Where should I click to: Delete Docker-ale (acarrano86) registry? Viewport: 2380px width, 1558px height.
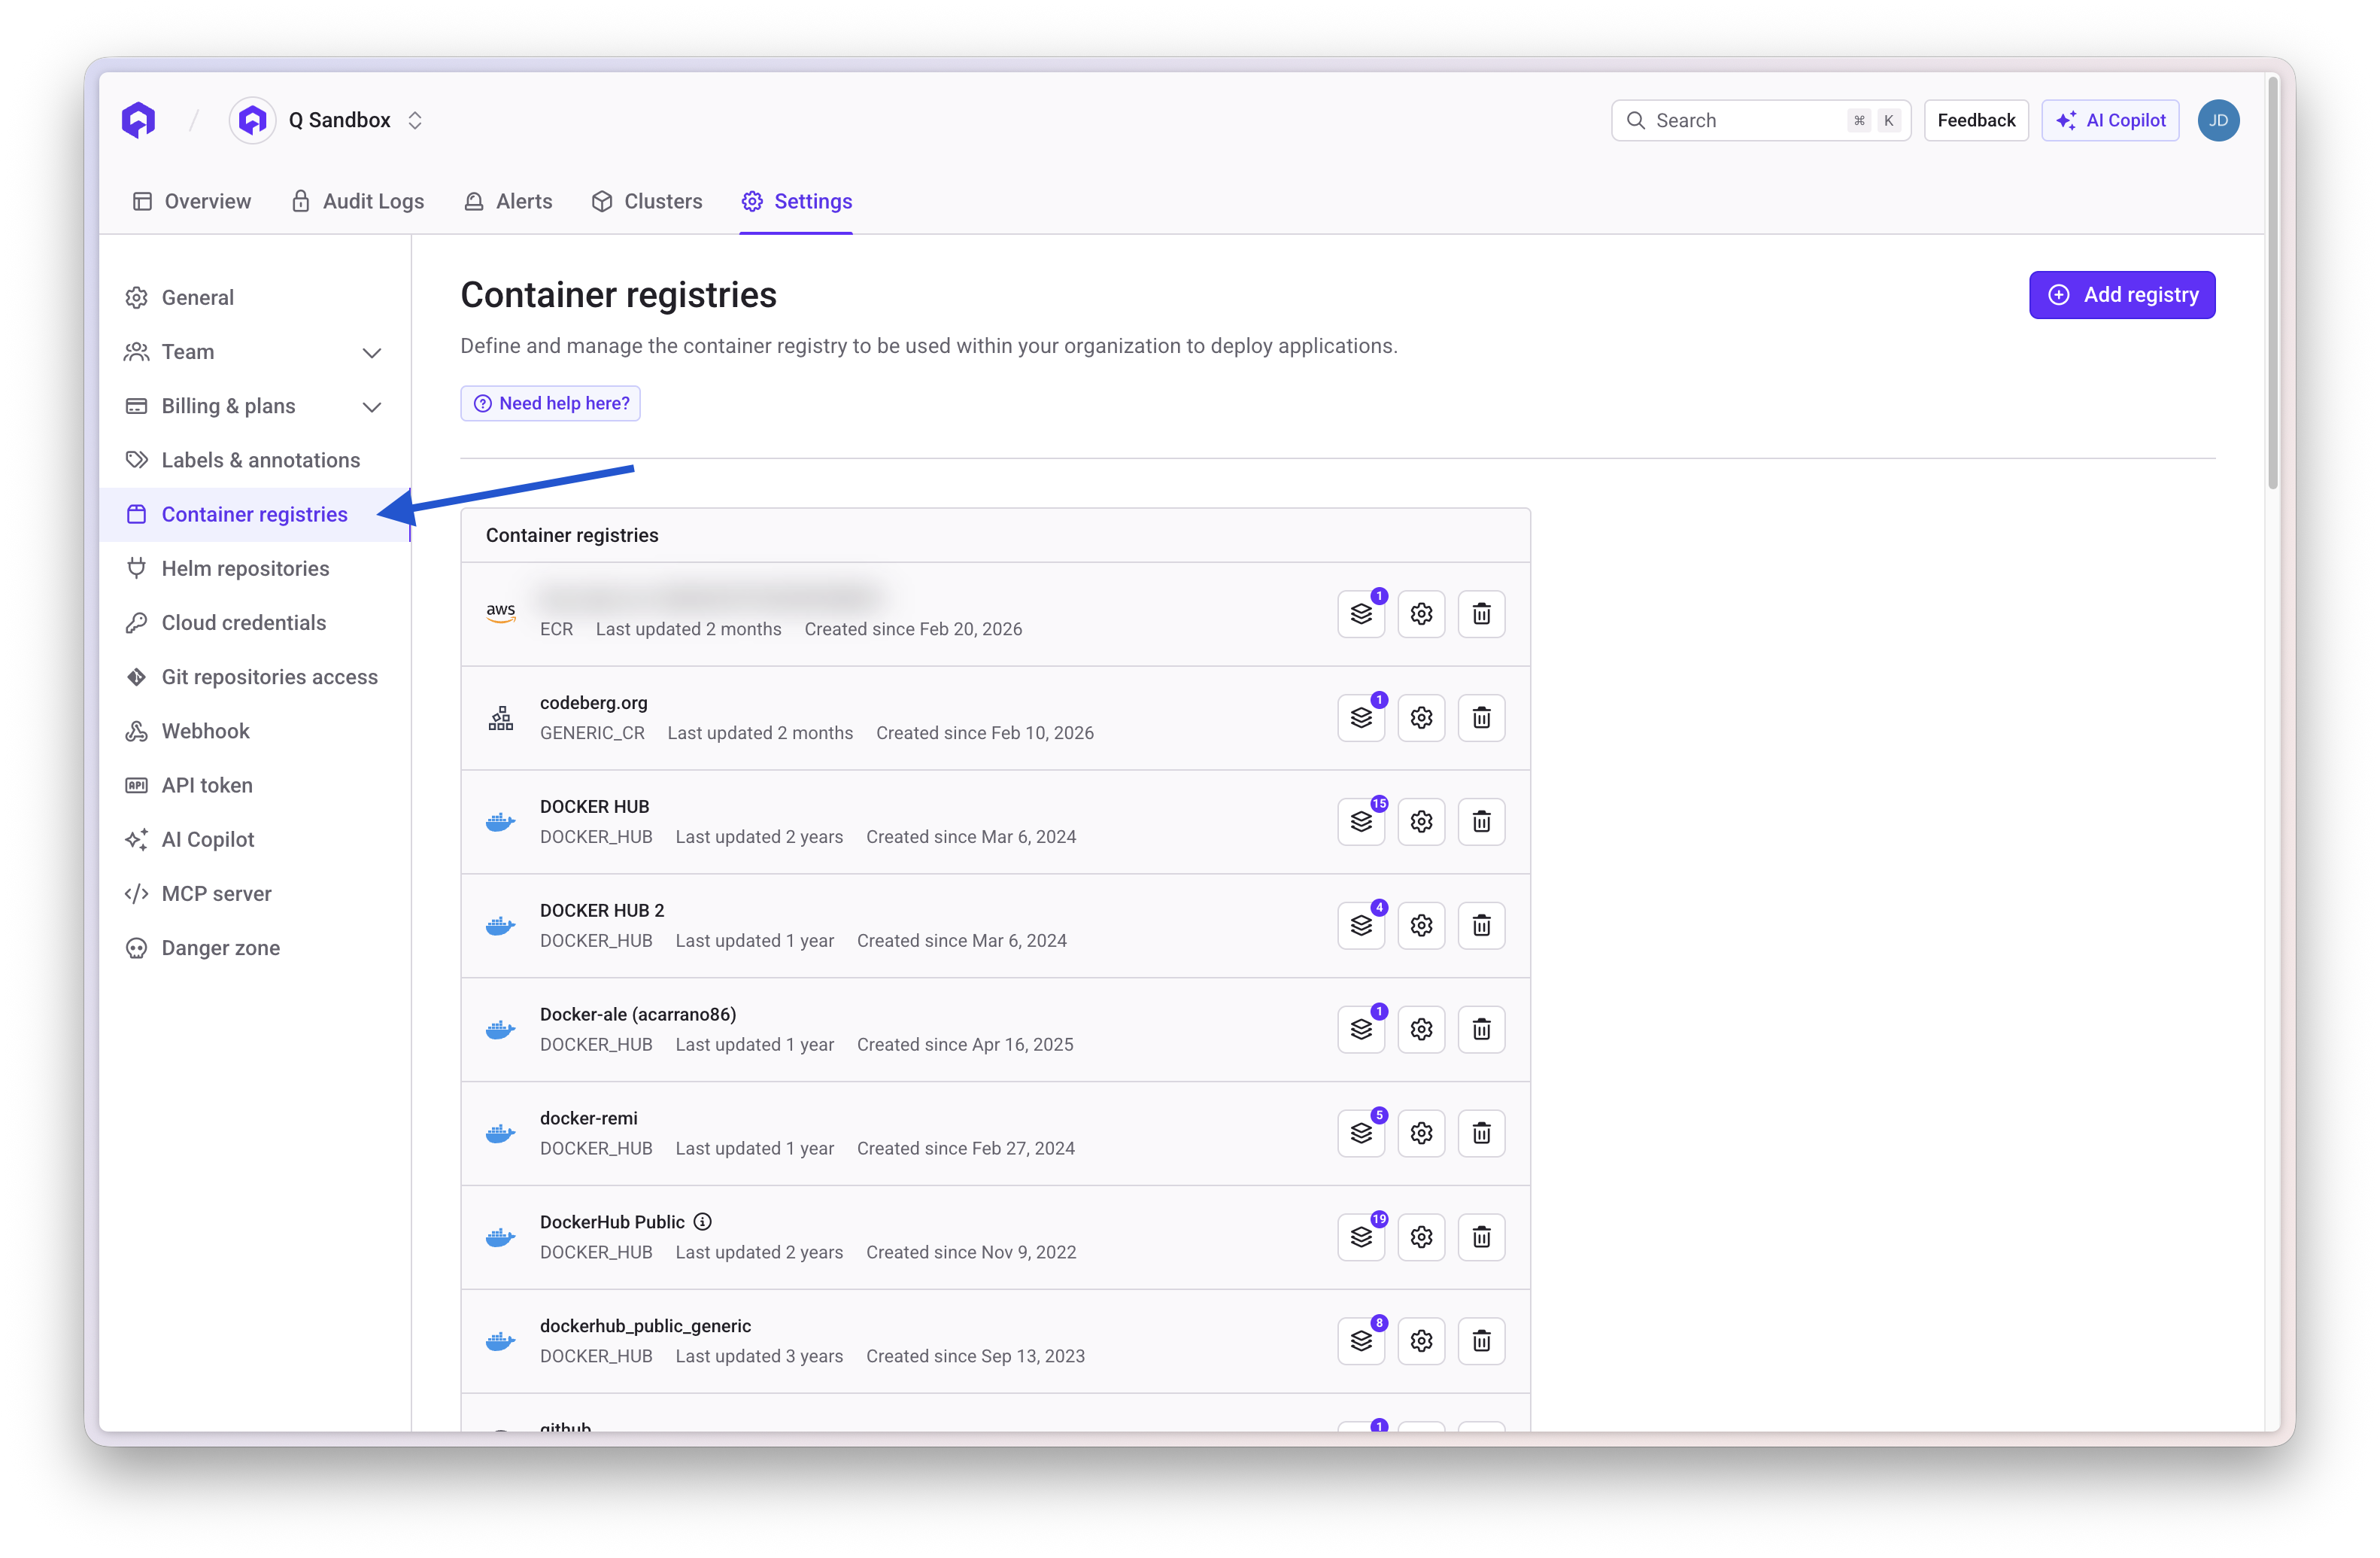[x=1481, y=1029]
